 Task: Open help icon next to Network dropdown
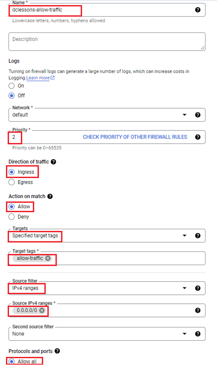198,115
